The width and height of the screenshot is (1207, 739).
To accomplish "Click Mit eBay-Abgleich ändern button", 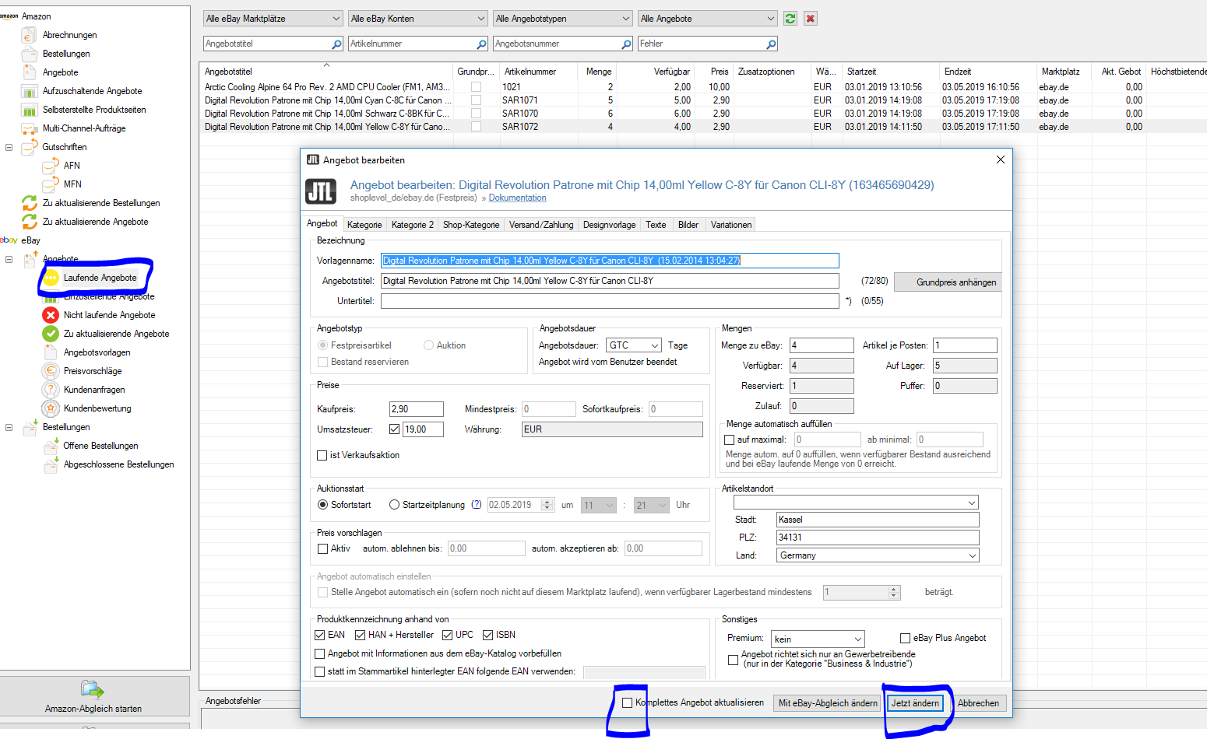I will [828, 703].
